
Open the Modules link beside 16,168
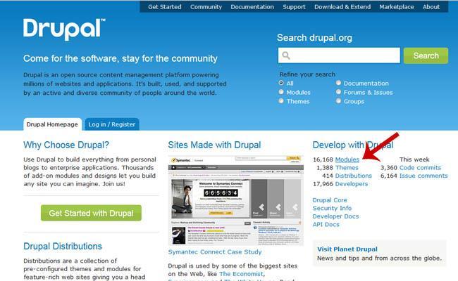tap(347, 159)
